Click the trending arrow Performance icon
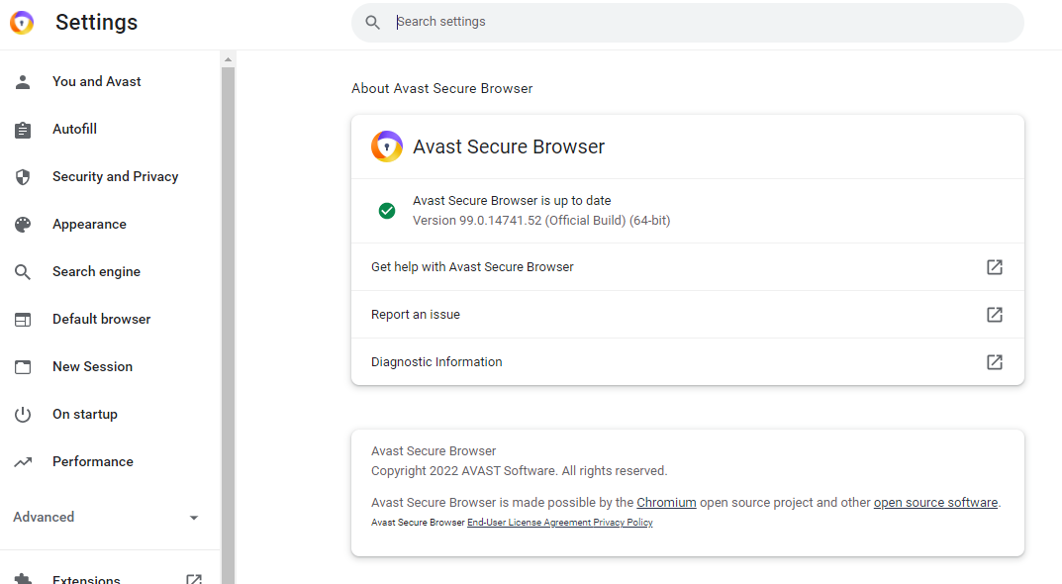This screenshot has width=1062, height=584. tap(23, 462)
